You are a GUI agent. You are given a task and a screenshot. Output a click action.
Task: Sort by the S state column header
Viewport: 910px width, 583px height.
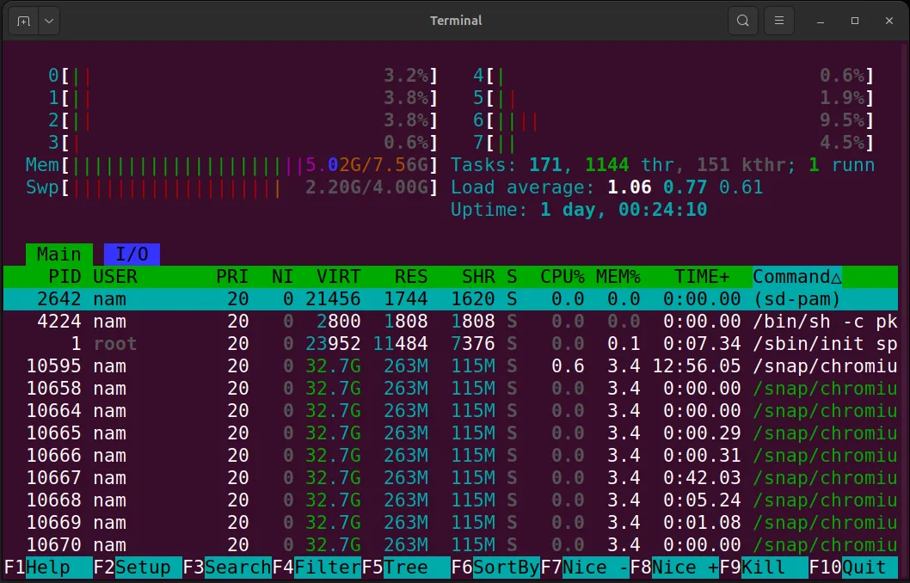(512, 277)
